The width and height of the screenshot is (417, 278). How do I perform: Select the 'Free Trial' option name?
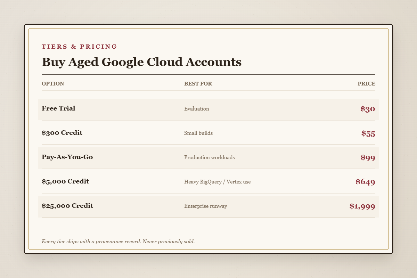[58, 108]
